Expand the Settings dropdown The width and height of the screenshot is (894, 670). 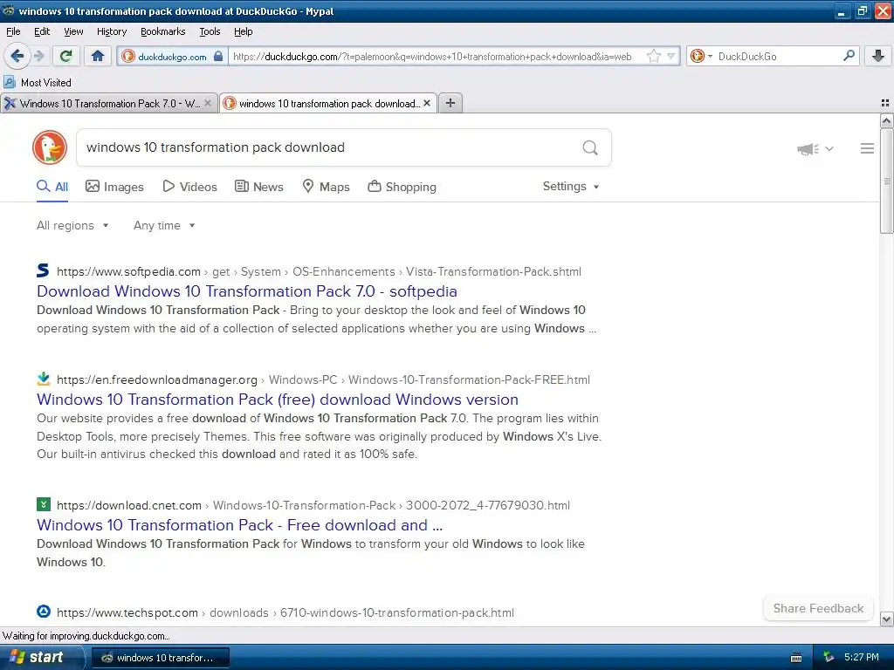tap(571, 187)
